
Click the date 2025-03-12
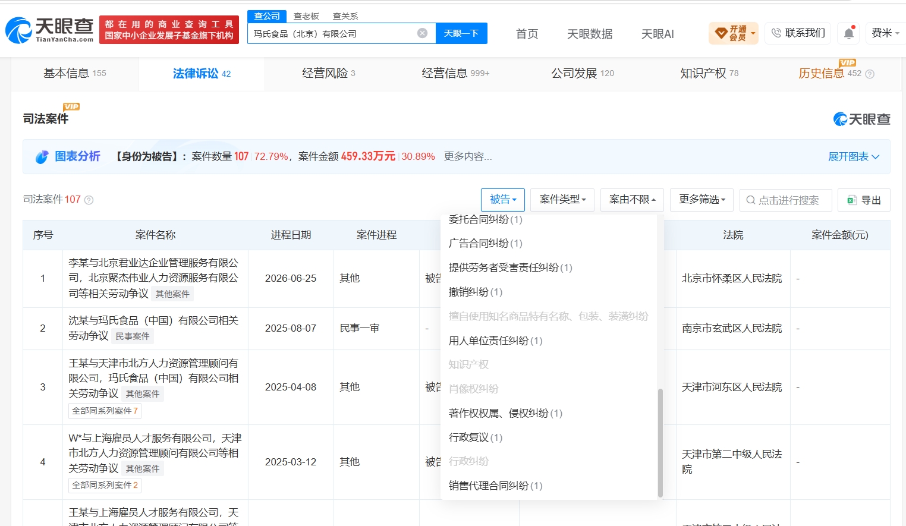pos(291,462)
